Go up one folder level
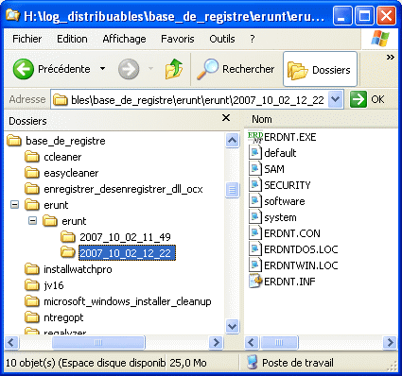This screenshot has height=376, width=402. (x=174, y=69)
